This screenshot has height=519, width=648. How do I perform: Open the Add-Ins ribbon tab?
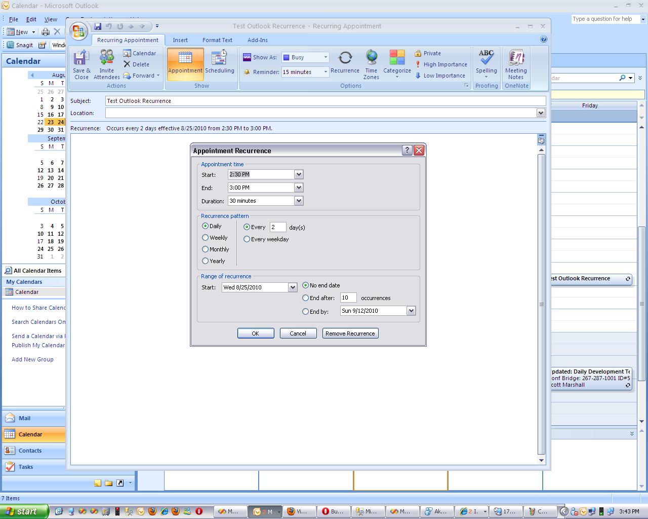tap(258, 40)
